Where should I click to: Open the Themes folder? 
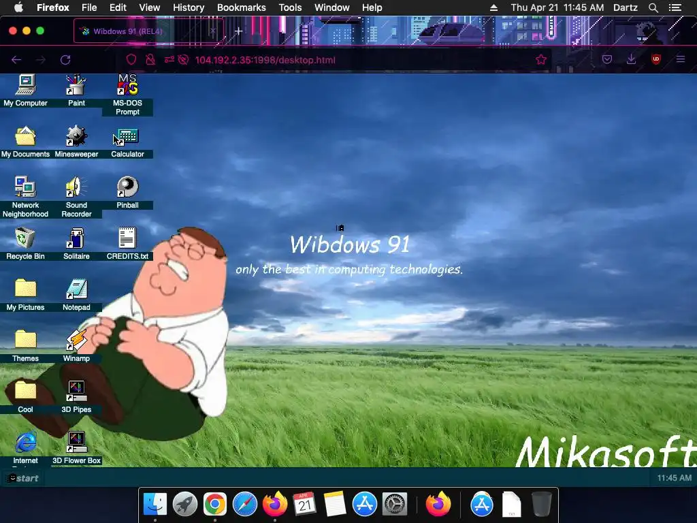pos(25,346)
